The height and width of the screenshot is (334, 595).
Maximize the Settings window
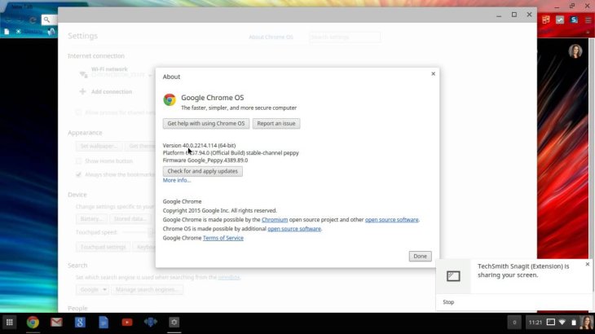pyautogui.click(x=514, y=15)
